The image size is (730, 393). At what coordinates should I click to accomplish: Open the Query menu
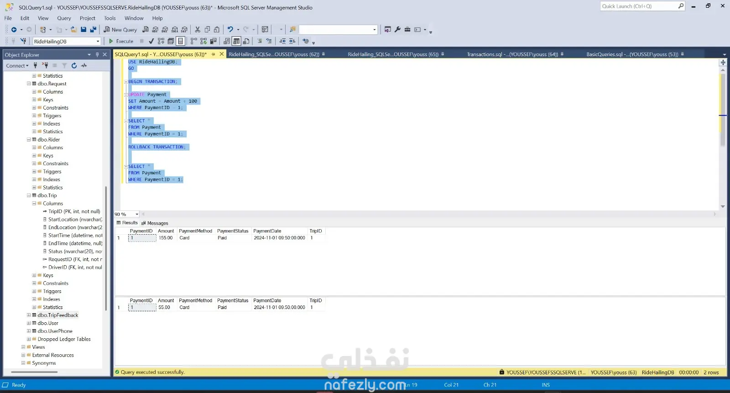click(x=64, y=18)
